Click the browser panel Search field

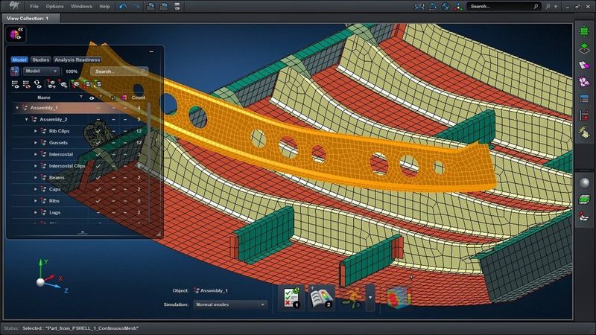point(119,71)
